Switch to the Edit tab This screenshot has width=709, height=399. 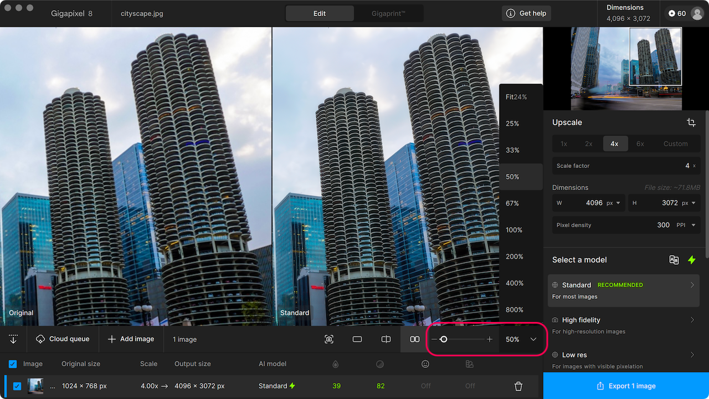coord(320,13)
